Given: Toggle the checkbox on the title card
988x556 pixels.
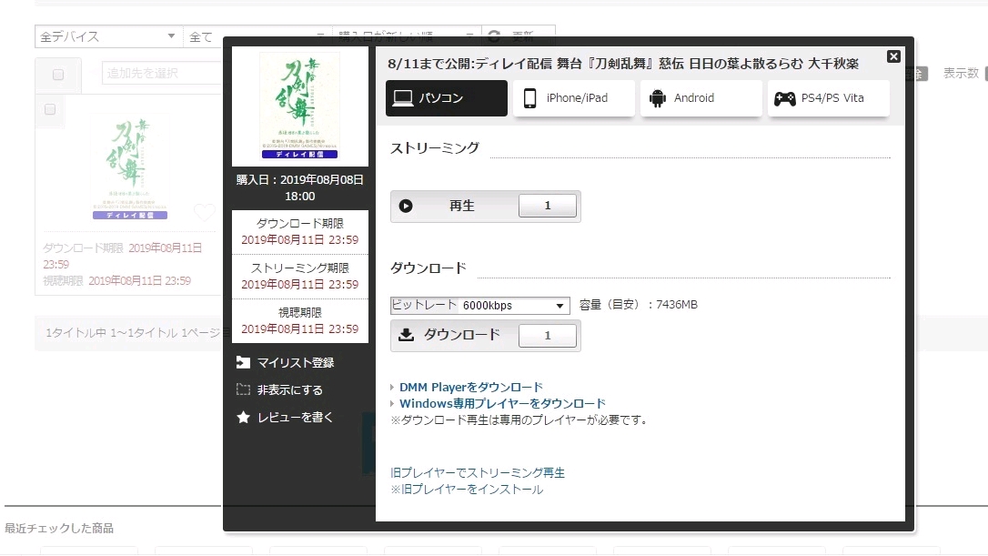Looking at the screenshot, I should point(50,110).
